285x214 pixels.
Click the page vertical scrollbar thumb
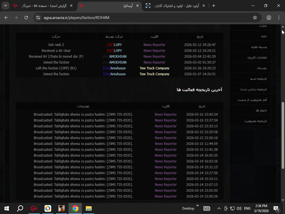point(283,135)
